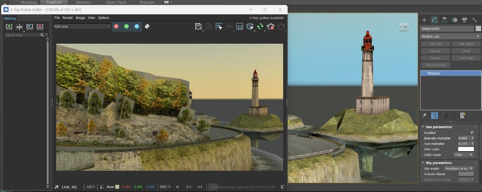Toggle the green channel button

tap(127, 26)
